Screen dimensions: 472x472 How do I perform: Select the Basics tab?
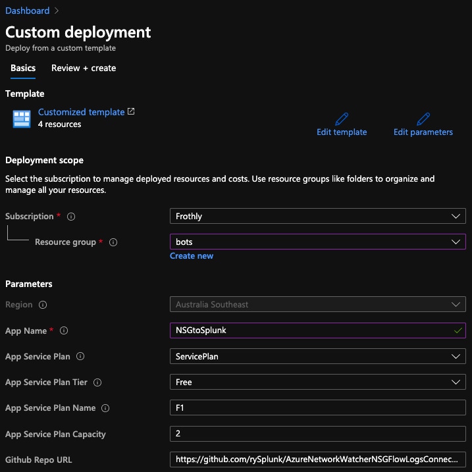coord(23,68)
